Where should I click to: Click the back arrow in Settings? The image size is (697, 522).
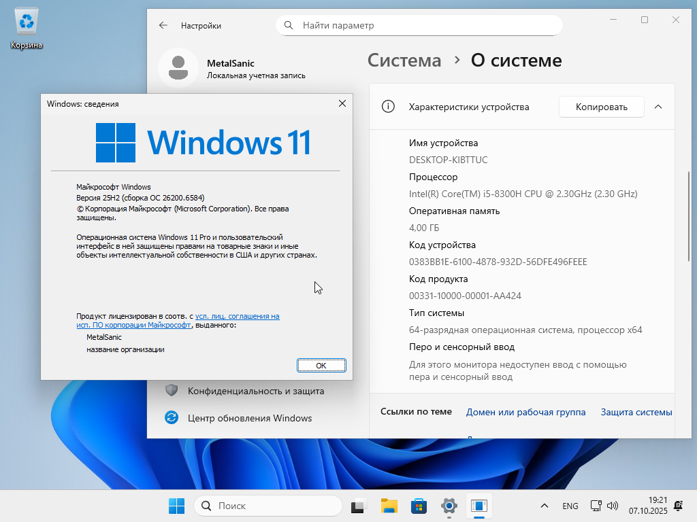[163, 26]
